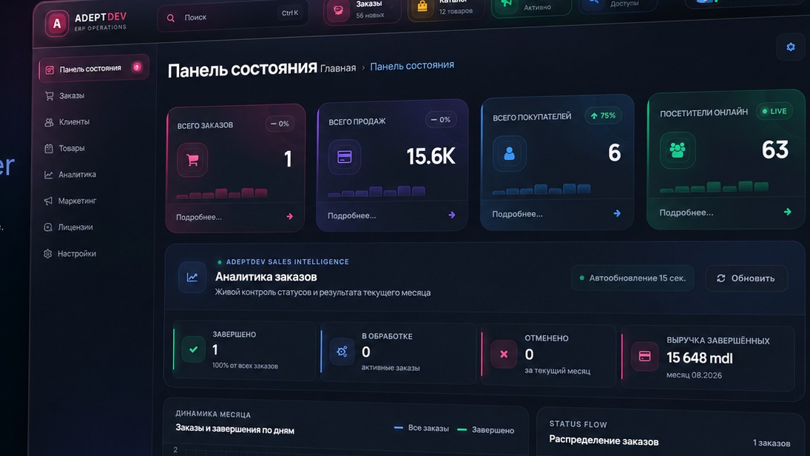Click the people icon beside Клиенты
Screen dimensions: 810x456
click(49, 123)
